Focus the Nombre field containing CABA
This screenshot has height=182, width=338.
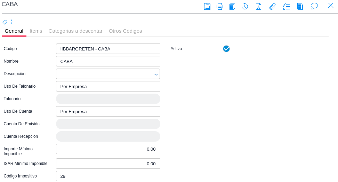pos(108,61)
